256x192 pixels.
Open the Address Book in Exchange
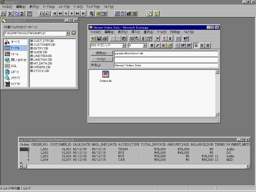(x=131, y=38)
